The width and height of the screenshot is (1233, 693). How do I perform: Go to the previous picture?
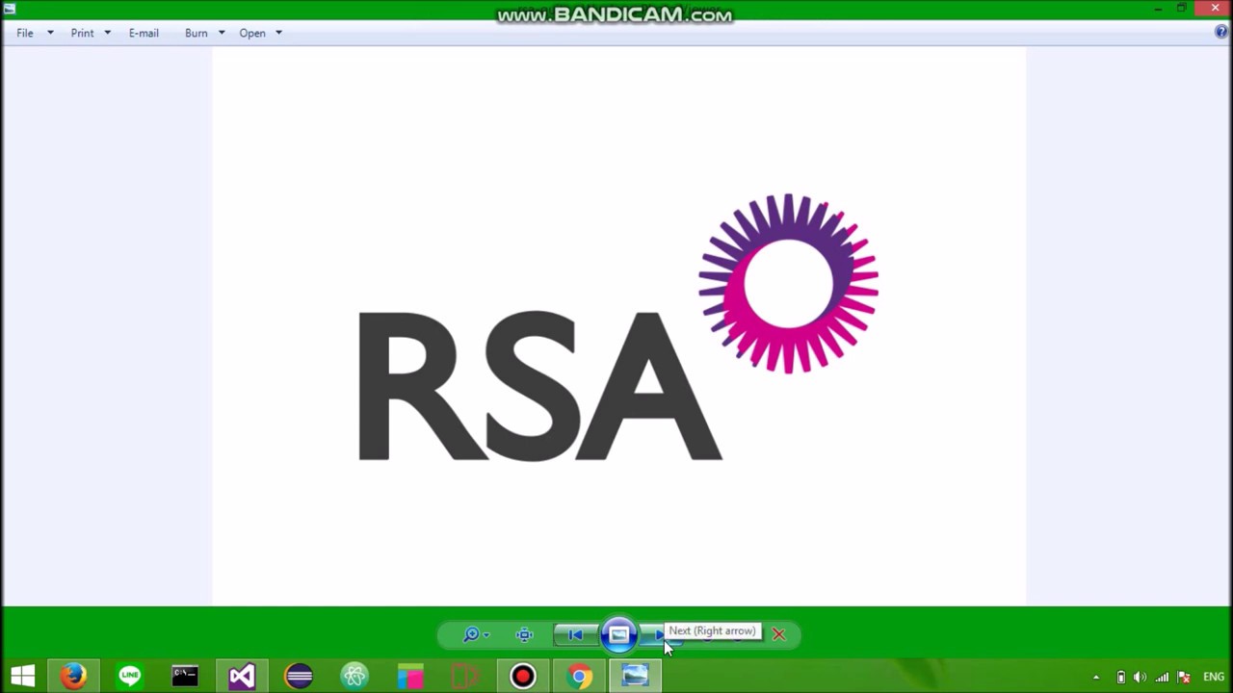pyautogui.click(x=574, y=634)
